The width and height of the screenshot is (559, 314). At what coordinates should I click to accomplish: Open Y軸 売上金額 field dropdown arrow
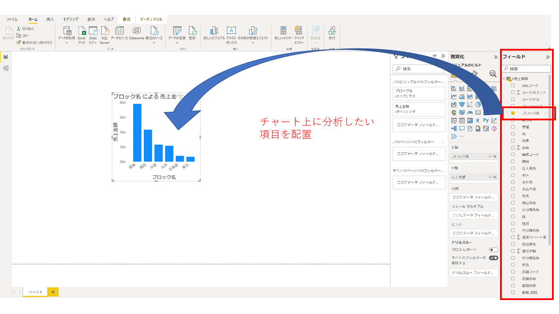[x=490, y=177]
